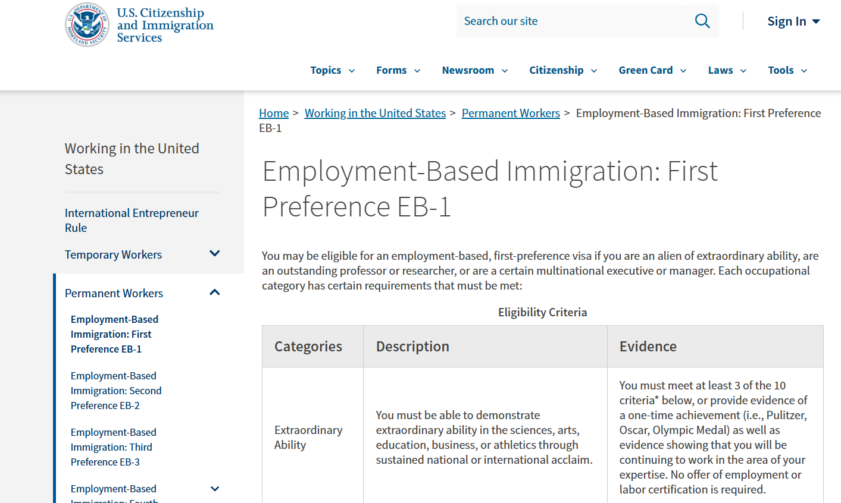Click the U.S. Citizenship and Immigration Services logo
Image resolution: width=841 pixels, height=503 pixels.
pyautogui.click(x=164, y=25)
